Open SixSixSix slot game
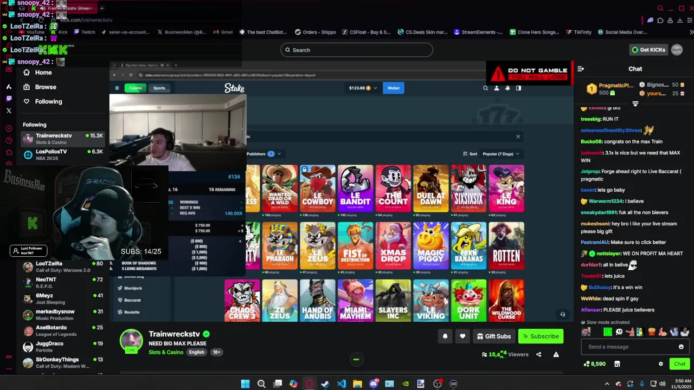Viewport: 694px width, 390px height. [x=468, y=188]
